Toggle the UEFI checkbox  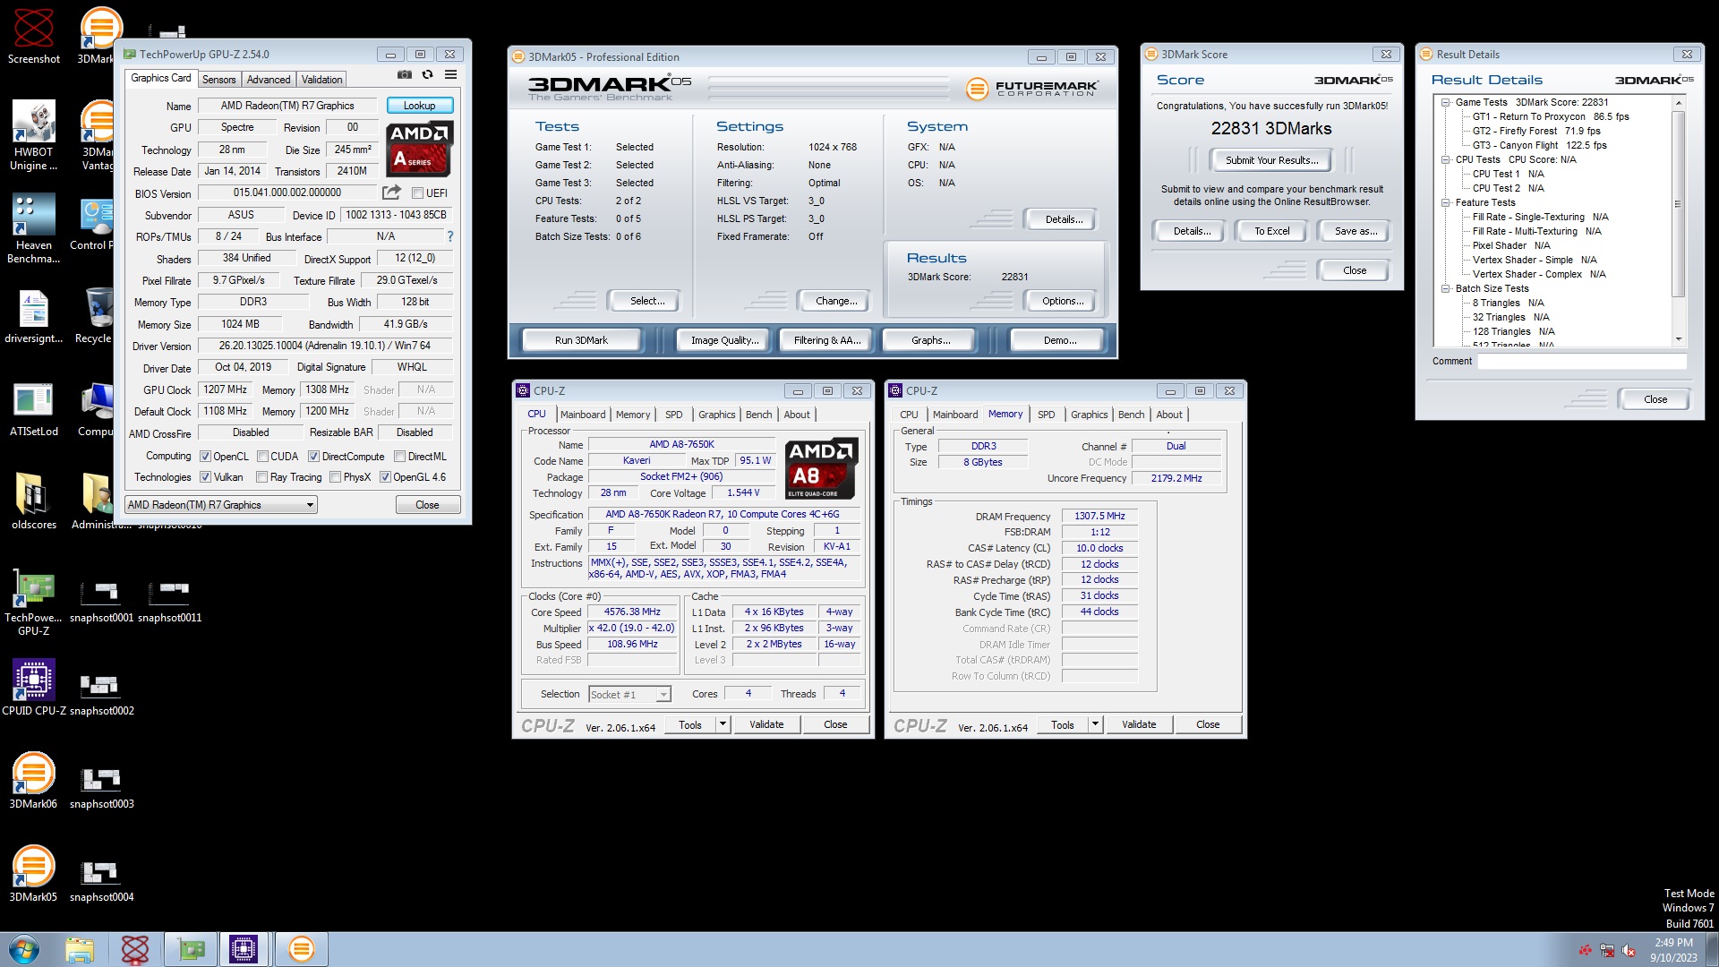[x=417, y=193]
